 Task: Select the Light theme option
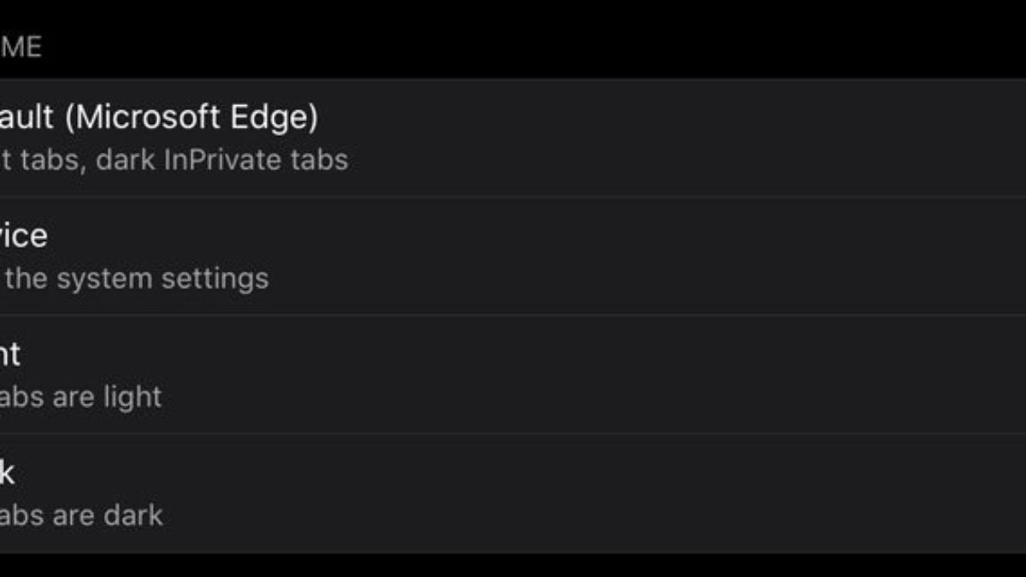(10, 353)
